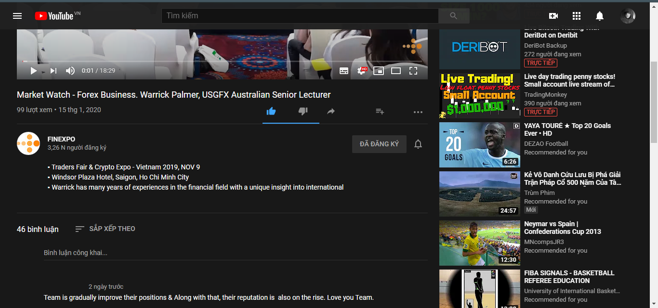658x308 pixels.
Task: Click the Tìm kiếm search box
Action: [x=300, y=16]
